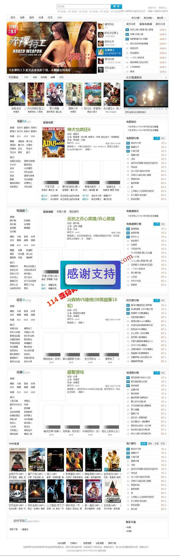Click the trailer player volume icon
The height and width of the screenshot is (556, 180).
click(x=166, y=108)
